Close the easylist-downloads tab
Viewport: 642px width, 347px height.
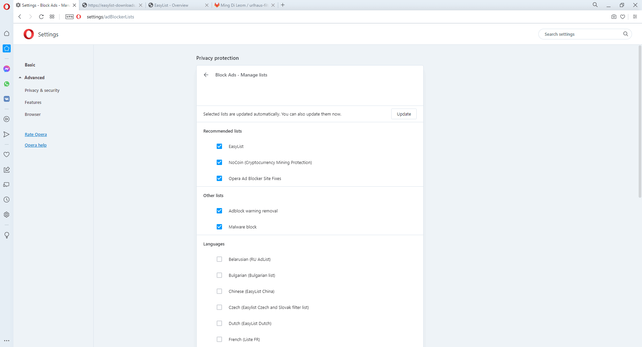pyautogui.click(x=140, y=5)
